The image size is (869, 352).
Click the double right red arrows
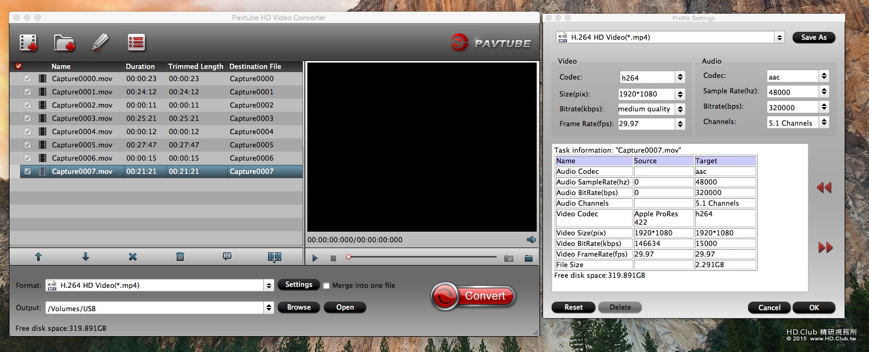(825, 247)
